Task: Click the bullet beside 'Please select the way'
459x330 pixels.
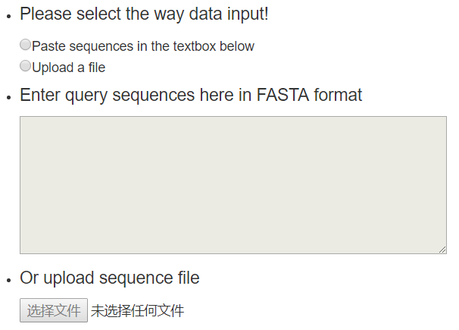Action: point(8,15)
